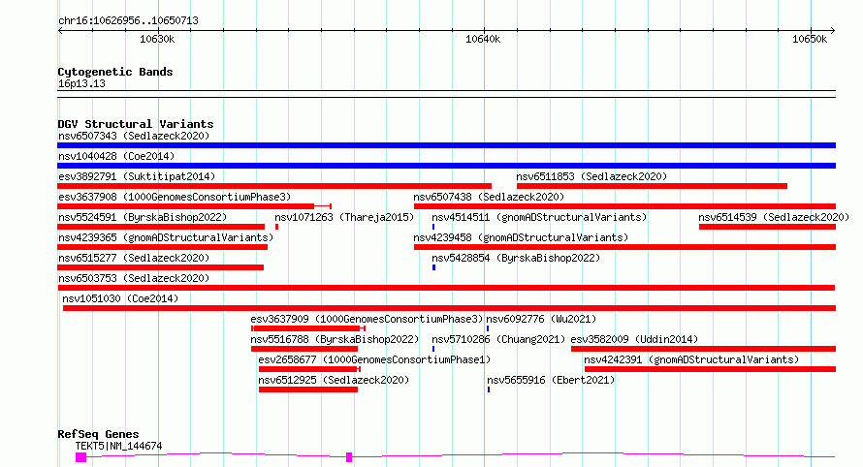863x467 pixels.
Task: Click the small blue marker under nsv5428854
Action: pos(433,267)
